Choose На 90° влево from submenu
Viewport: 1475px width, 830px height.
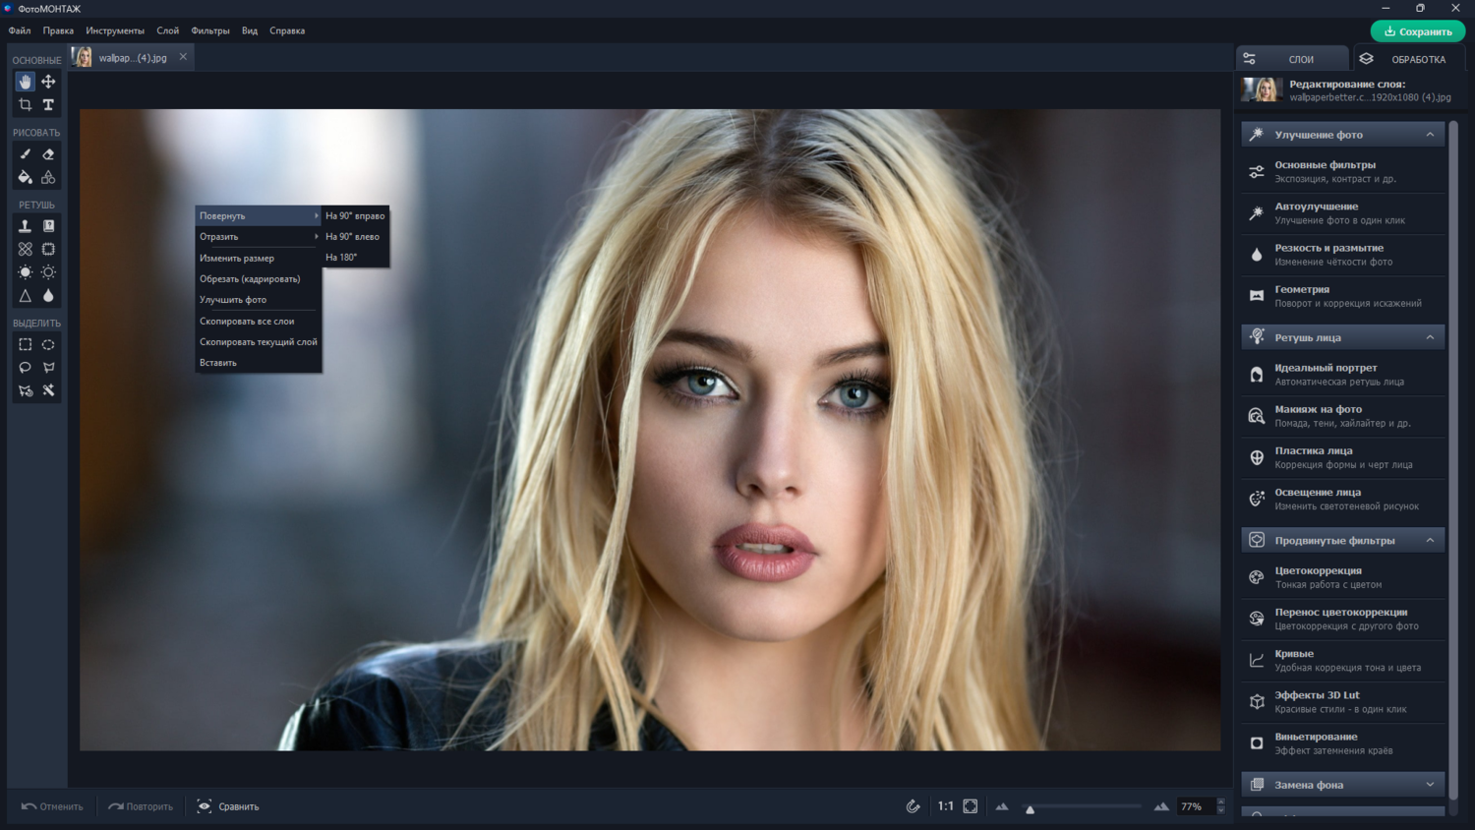click(x=355, y=237)
